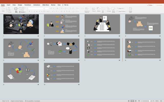Image resolution: width=164 pixels, height=102 pixels.
Task: Click Convert to SmartArt
Action: pos(87,9)
